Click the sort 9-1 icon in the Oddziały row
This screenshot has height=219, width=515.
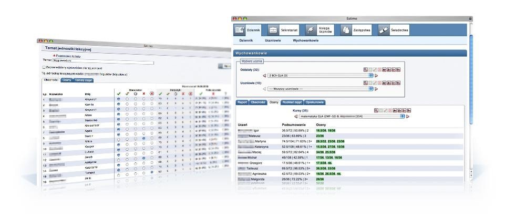click(398, 70)
